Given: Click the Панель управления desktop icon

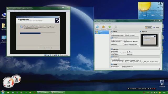Looking at the screenshot, I should (3, 39).
